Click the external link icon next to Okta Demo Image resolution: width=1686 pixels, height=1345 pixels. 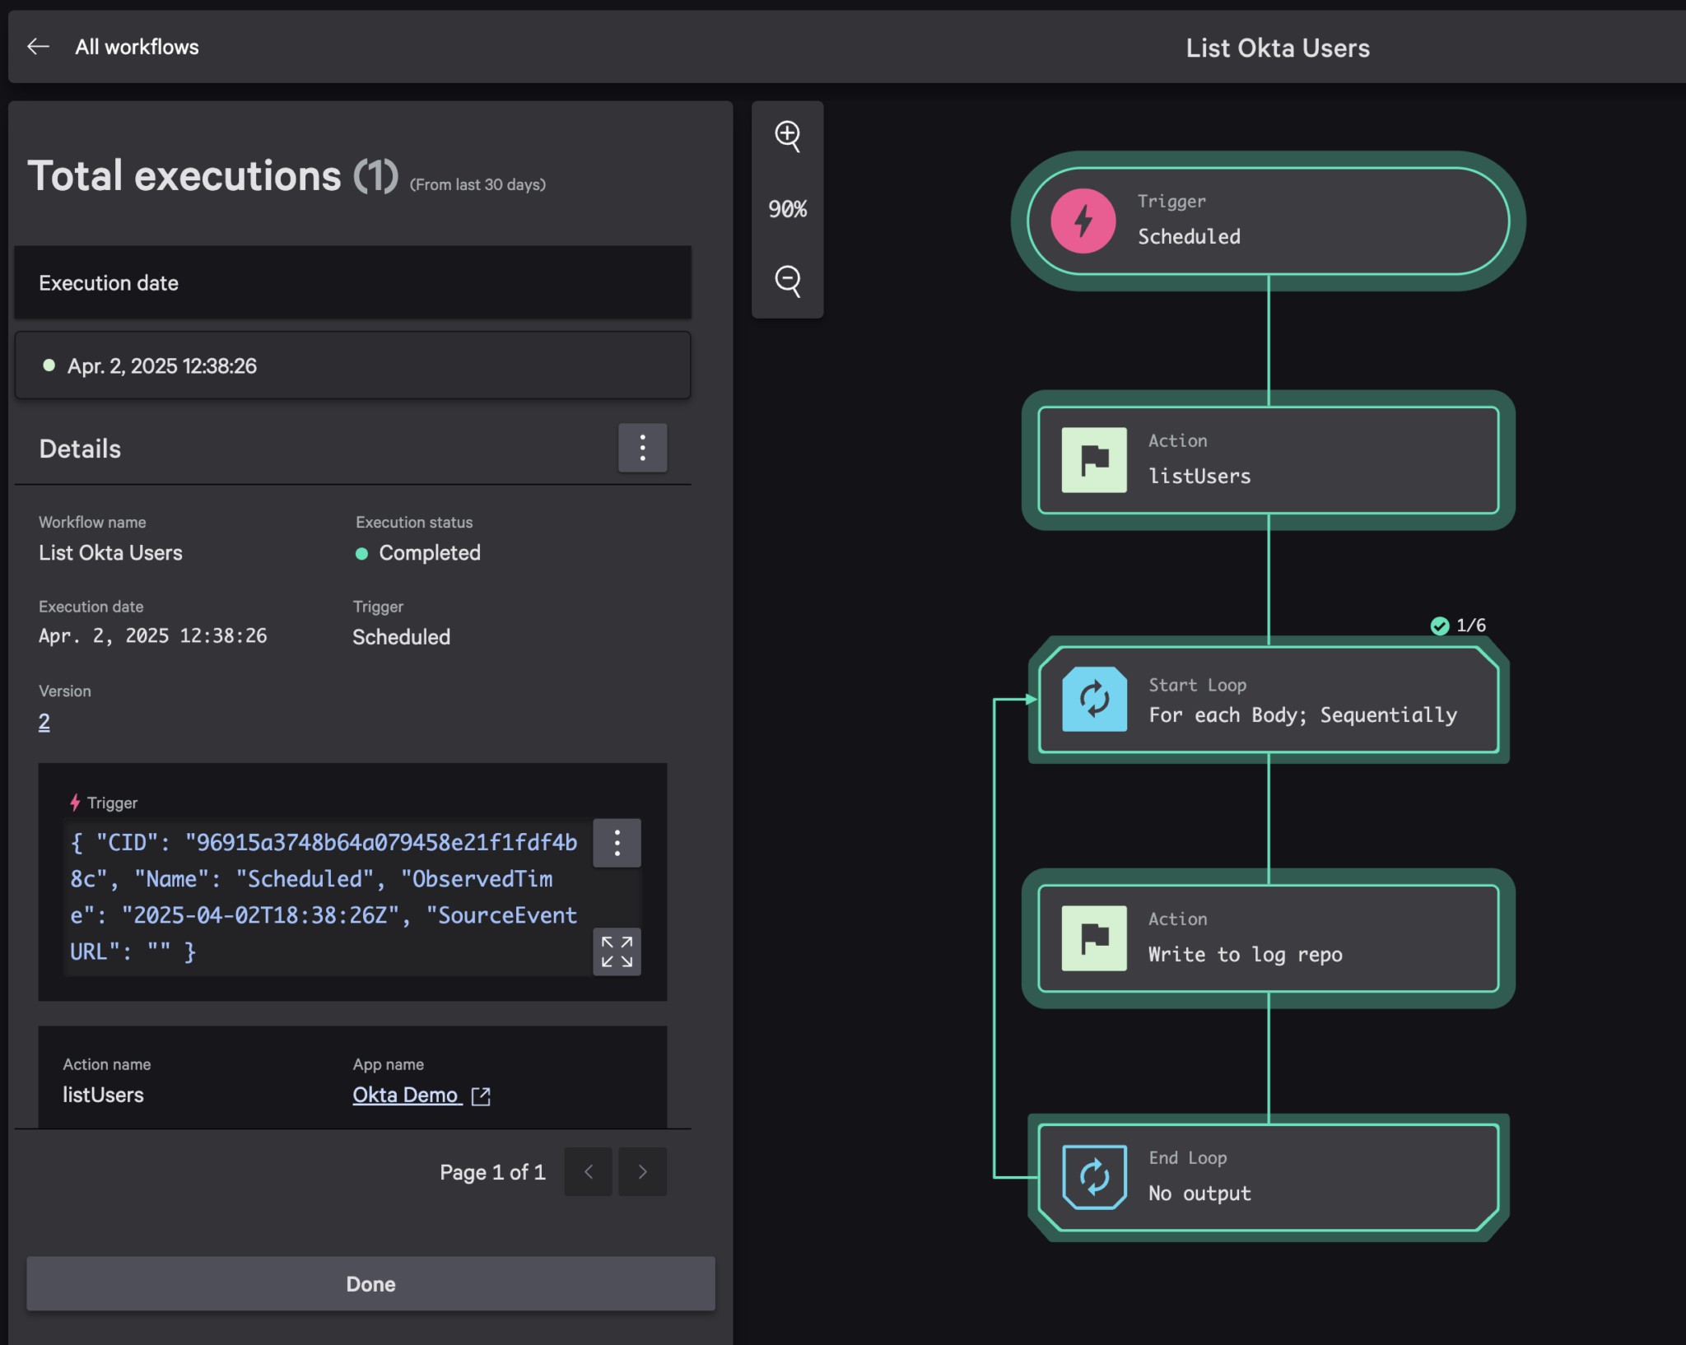482,1096
